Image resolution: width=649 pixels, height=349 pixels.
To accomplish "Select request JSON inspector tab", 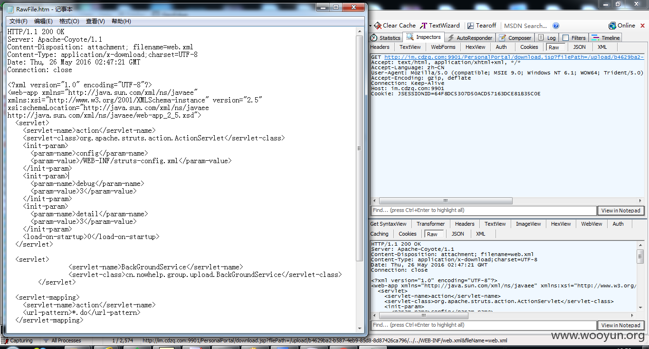I will point(579,47).
